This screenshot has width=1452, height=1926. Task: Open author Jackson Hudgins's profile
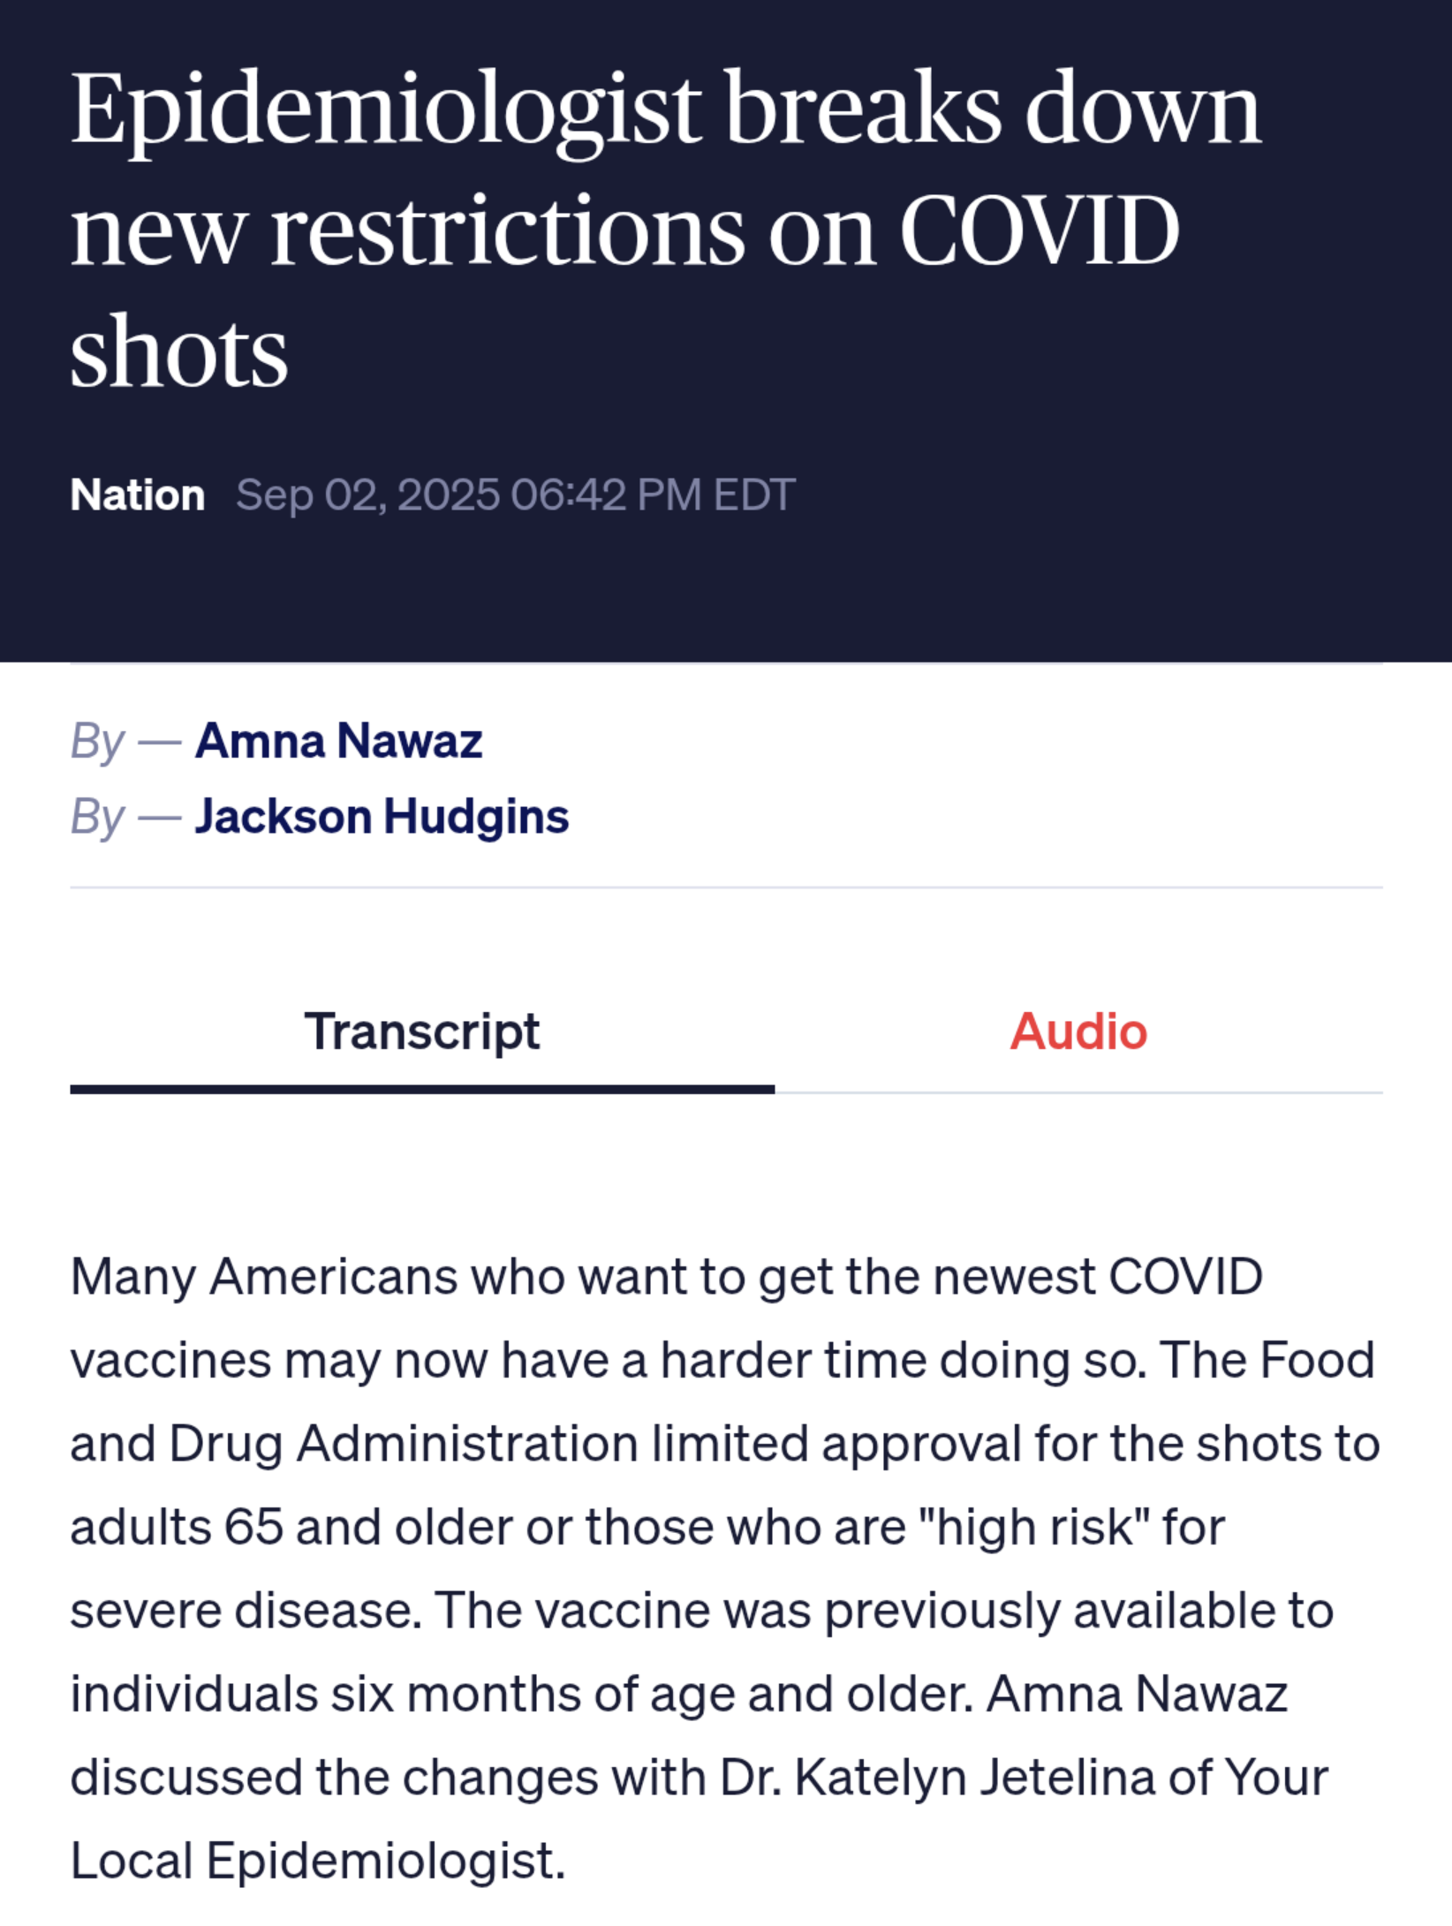[x=382, y=816]
